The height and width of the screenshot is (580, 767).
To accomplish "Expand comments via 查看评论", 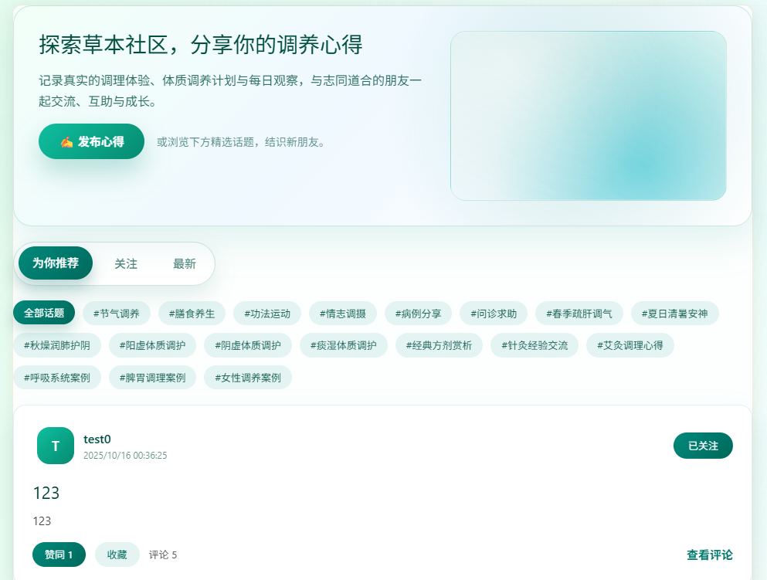I will tap(709, 555).
